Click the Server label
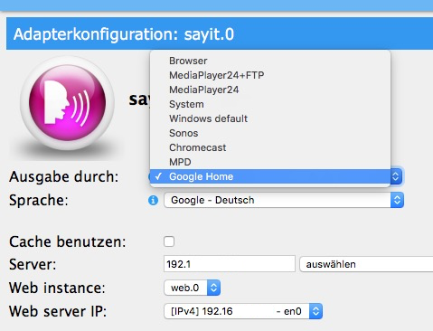This screenshot has width=433, height=331. point(33,264)
